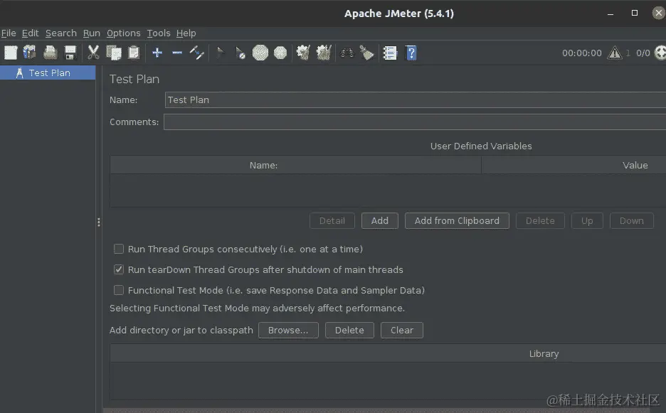Toggle the selected element's enabled state

196,53
